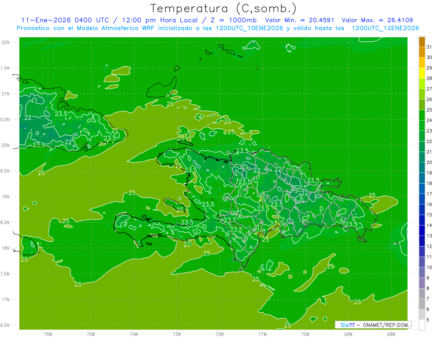
Task: Click the 31 label on the color scale
Action: 429,47
